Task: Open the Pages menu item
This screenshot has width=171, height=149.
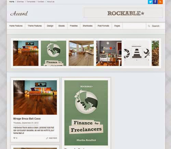Action: pos(117,26)
